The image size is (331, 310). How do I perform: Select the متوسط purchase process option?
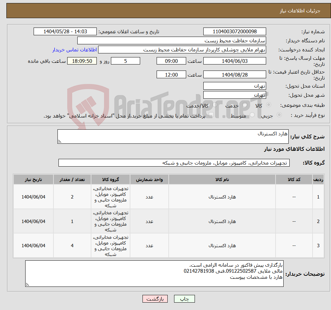point(251,115)
